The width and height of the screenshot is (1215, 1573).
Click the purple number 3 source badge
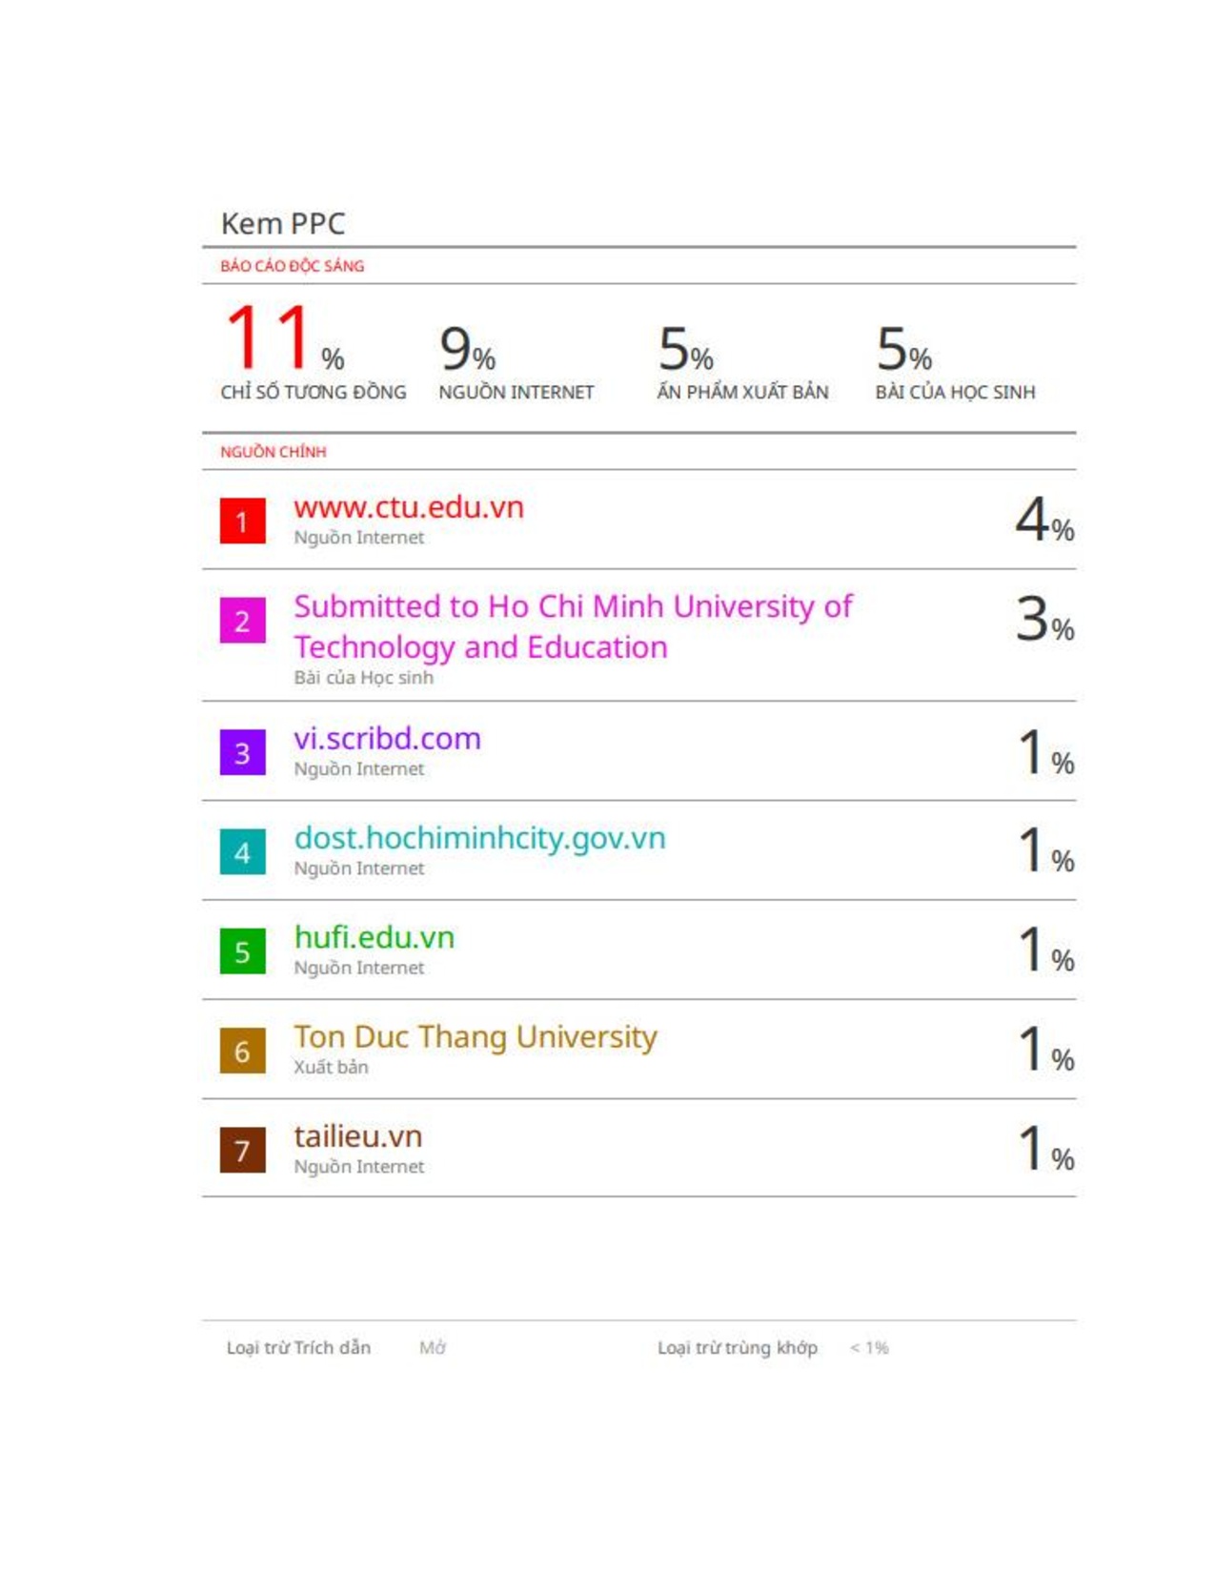point(242,753)
